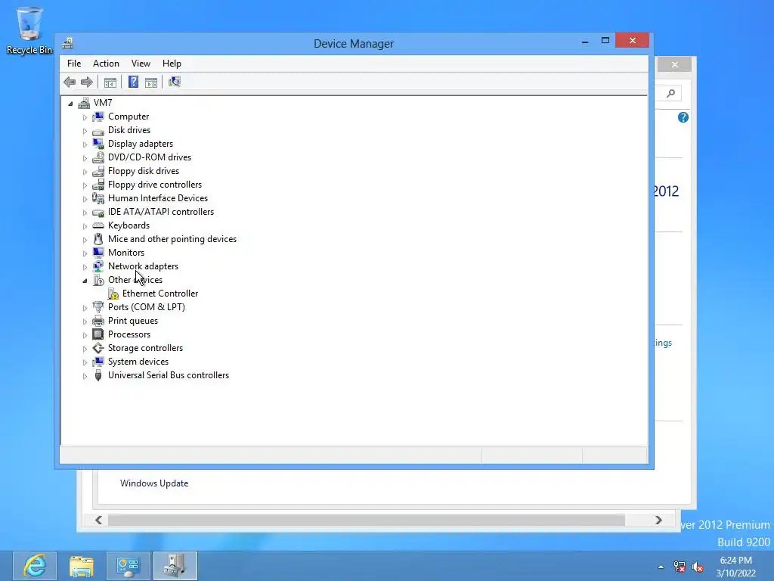Expand the Network adapters category

pos(85,267)
